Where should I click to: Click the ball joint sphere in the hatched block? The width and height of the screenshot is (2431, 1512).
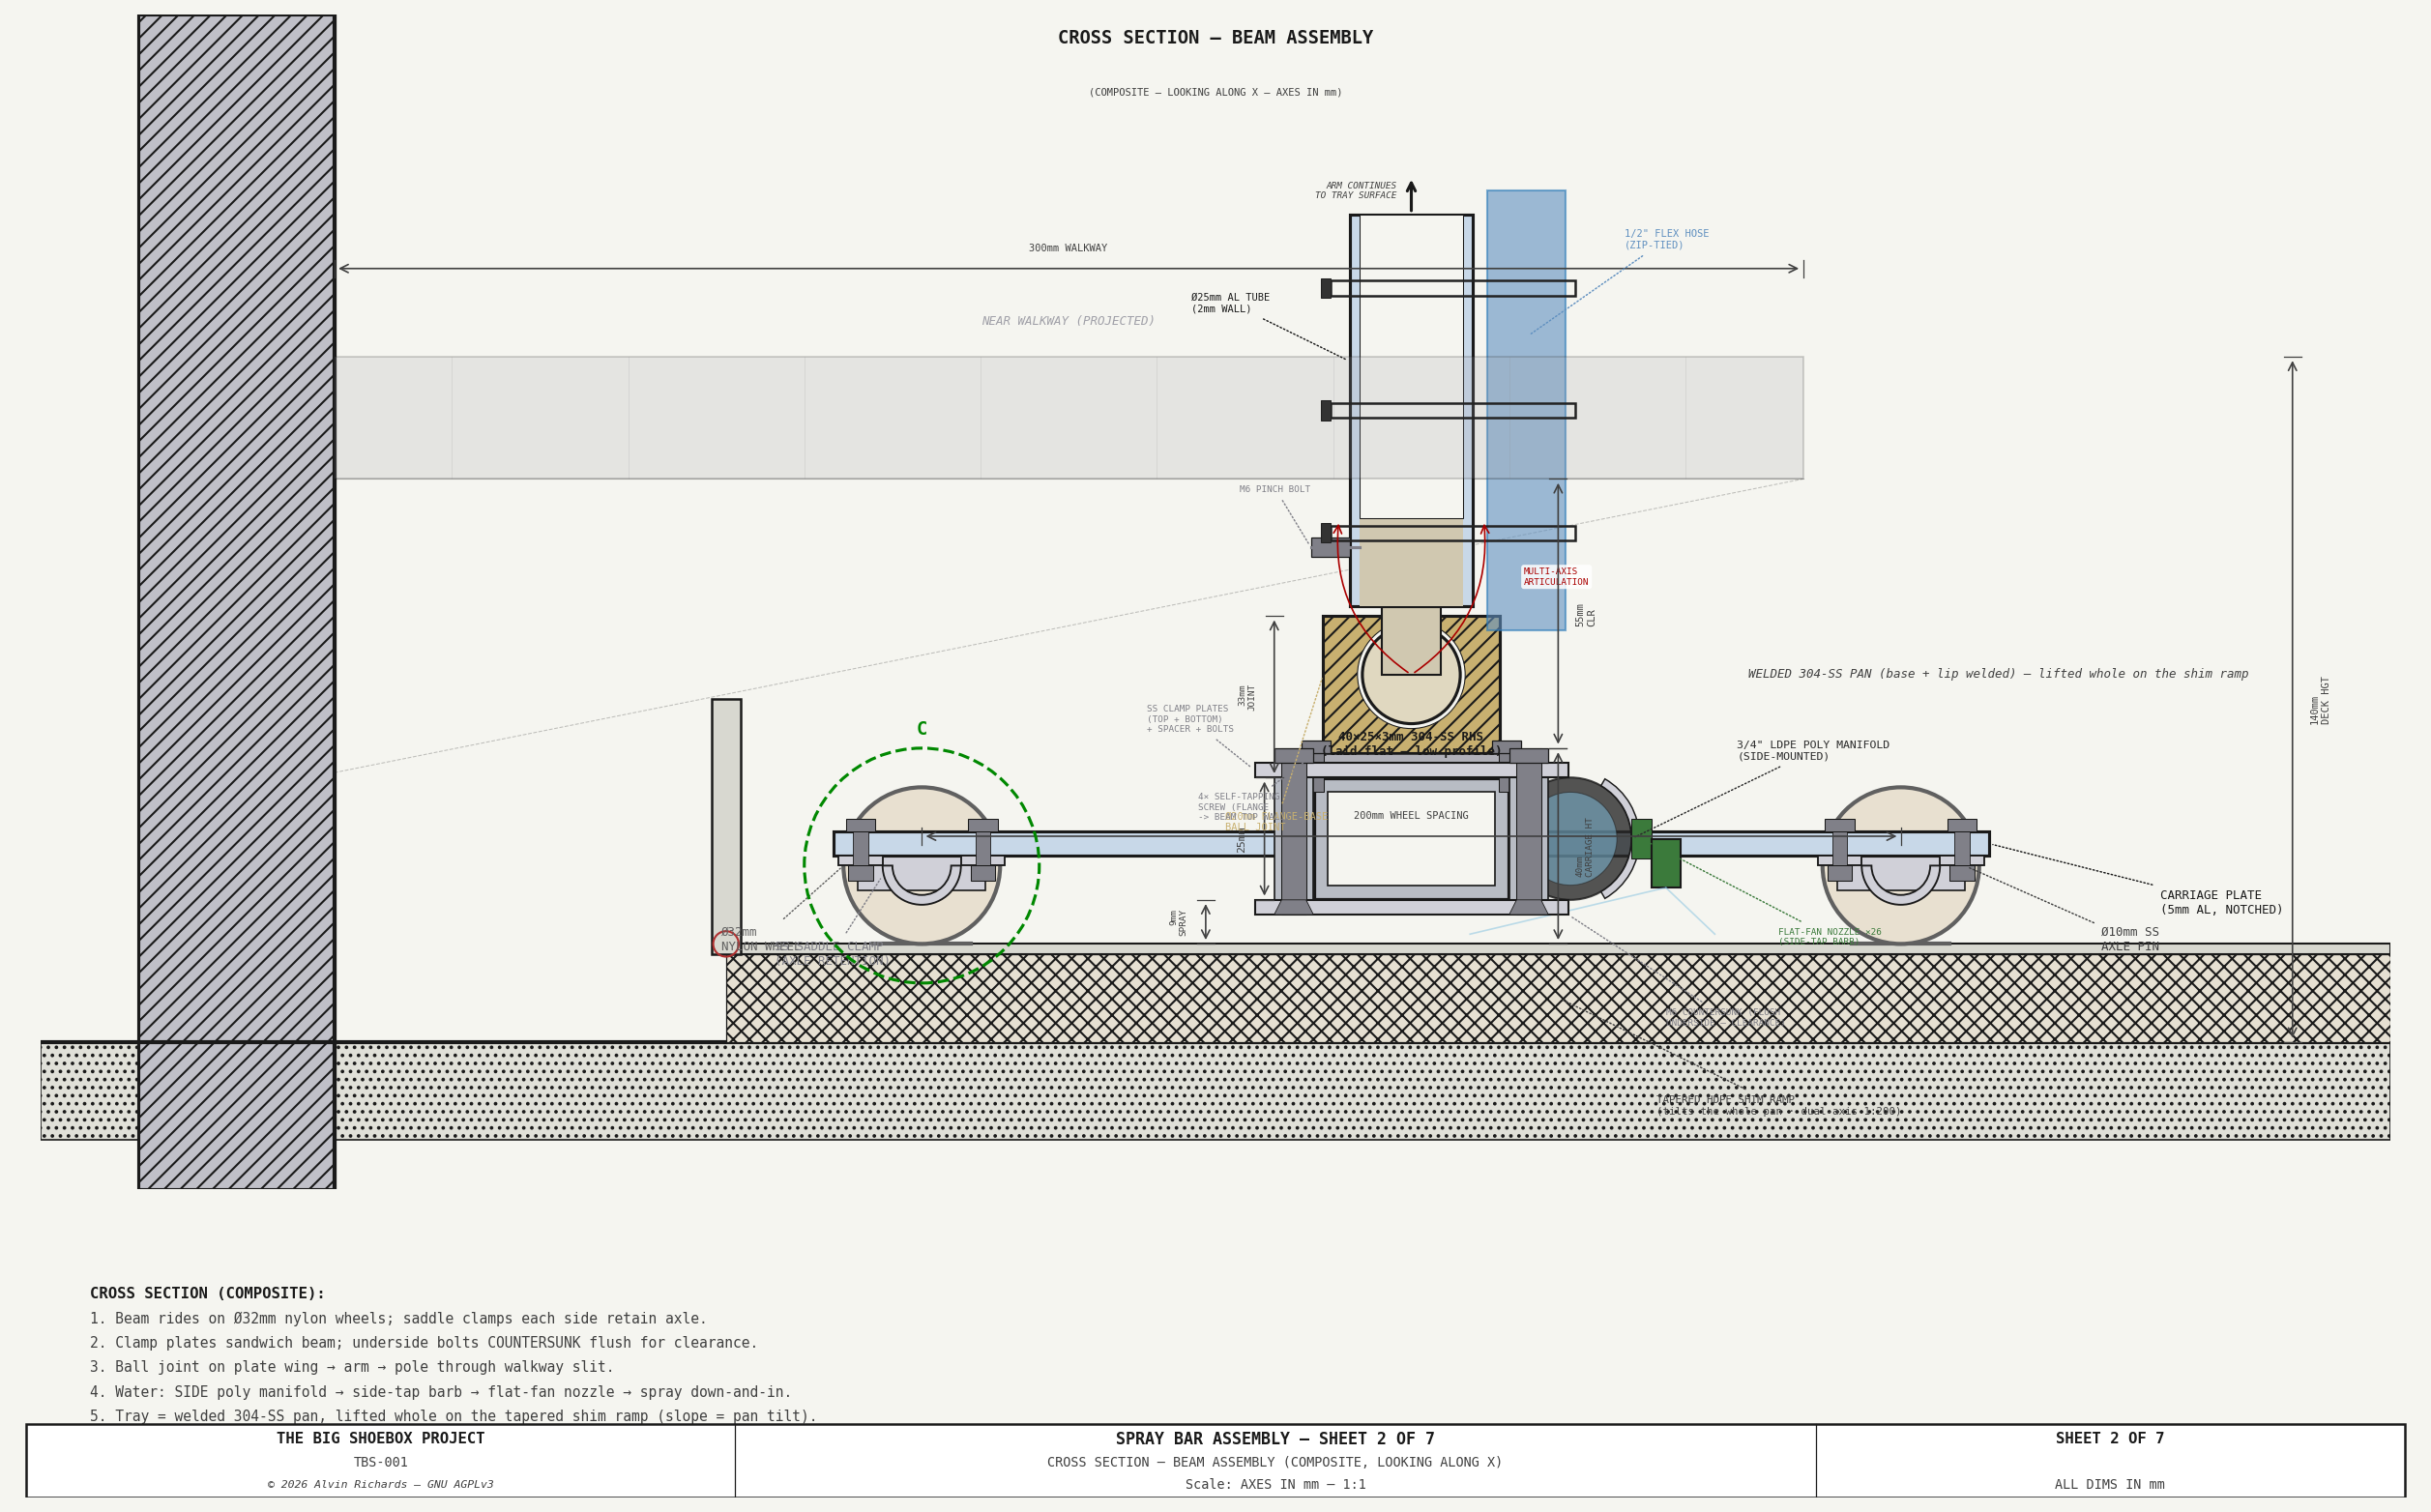click(1411, 675)
